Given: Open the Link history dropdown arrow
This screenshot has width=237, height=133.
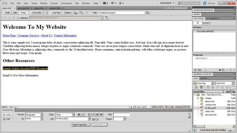Looking at the screenshot, I should coord(89,119).
